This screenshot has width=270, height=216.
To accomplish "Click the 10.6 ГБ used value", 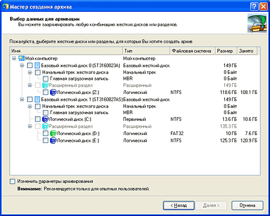I will click(250, 119).
